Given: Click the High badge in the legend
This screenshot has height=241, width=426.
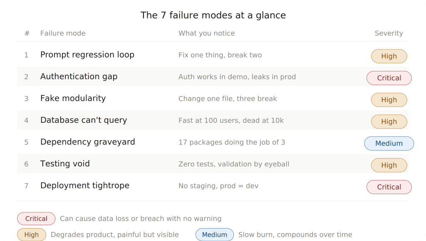Looking at the screenshot, I should click(31, 235).
